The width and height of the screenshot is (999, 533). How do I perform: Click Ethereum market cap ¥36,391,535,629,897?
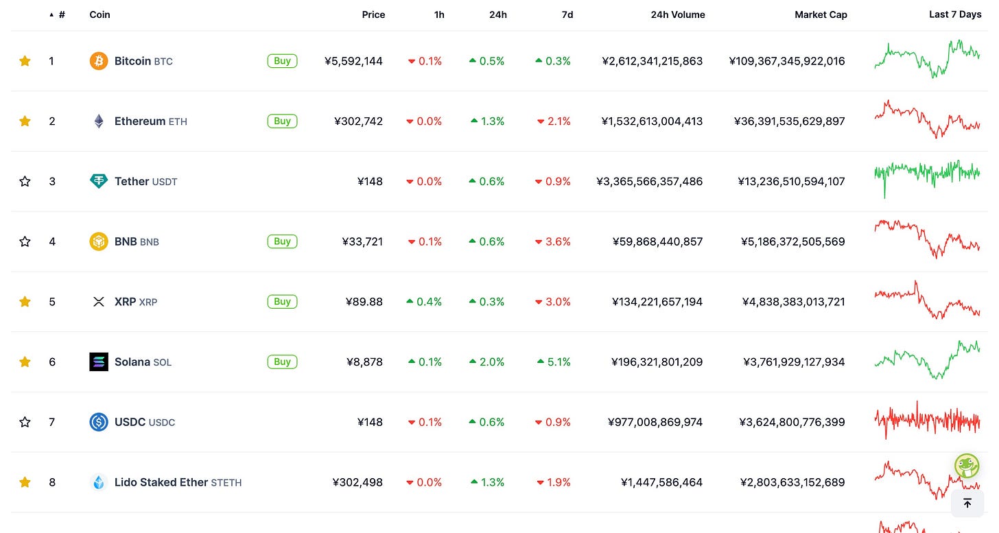tap(789, 121)
